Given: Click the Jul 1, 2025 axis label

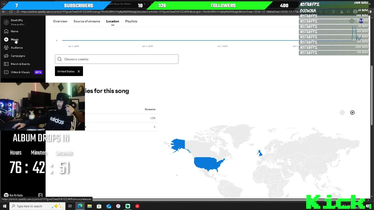Looking at the screenshot, I should (x=222, y=46).
